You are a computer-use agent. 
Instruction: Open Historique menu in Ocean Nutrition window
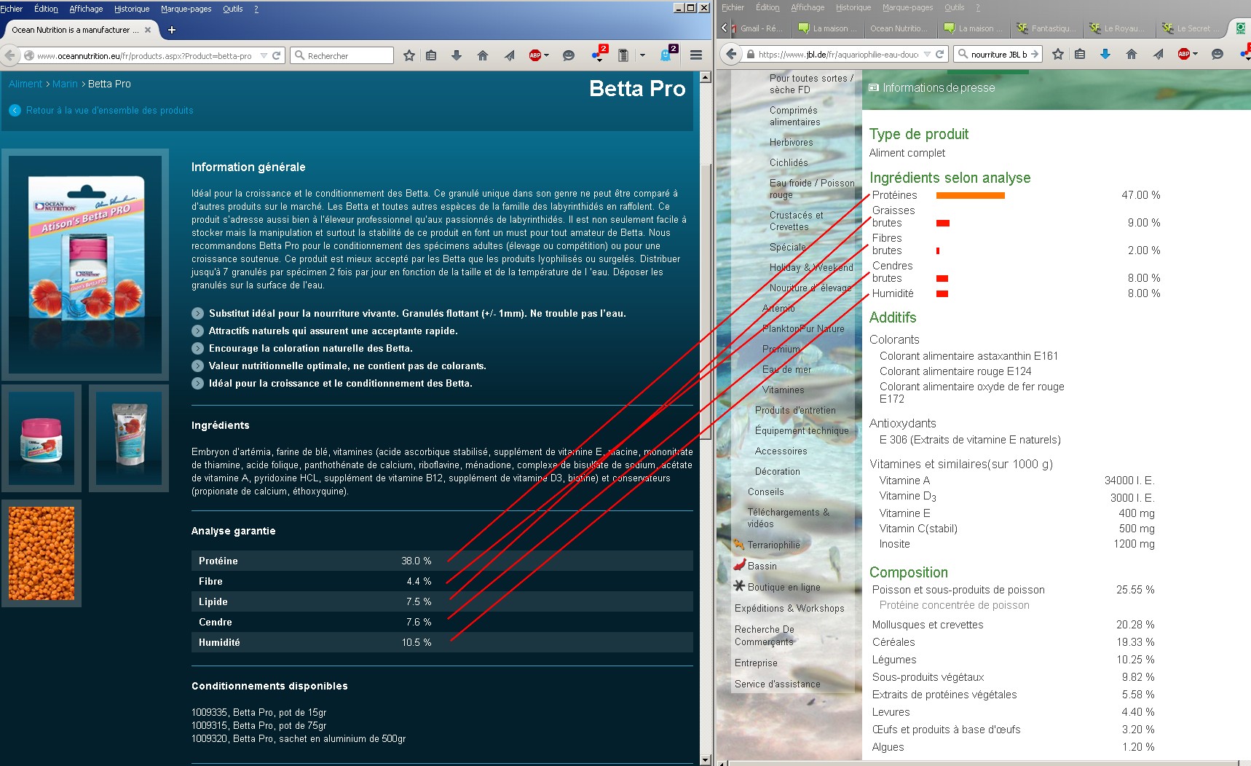(132, 9)
